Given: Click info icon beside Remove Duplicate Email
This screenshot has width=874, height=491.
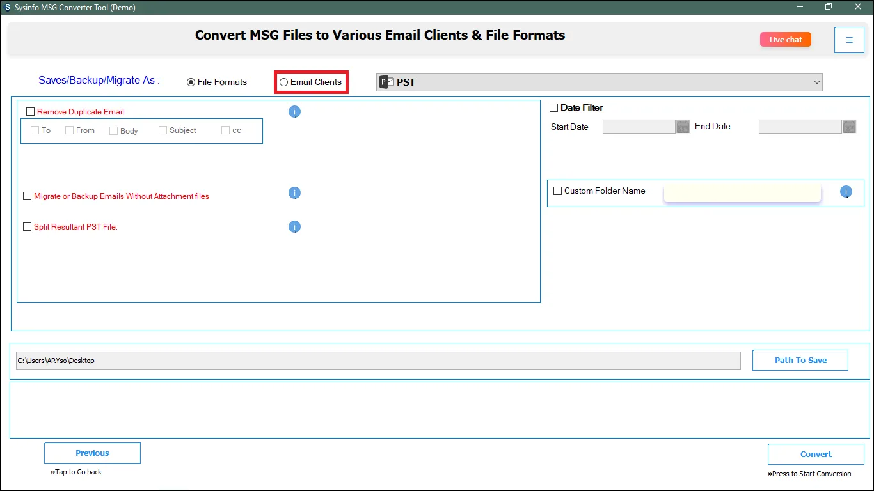Looking at the screenshot, I should 294,112.
